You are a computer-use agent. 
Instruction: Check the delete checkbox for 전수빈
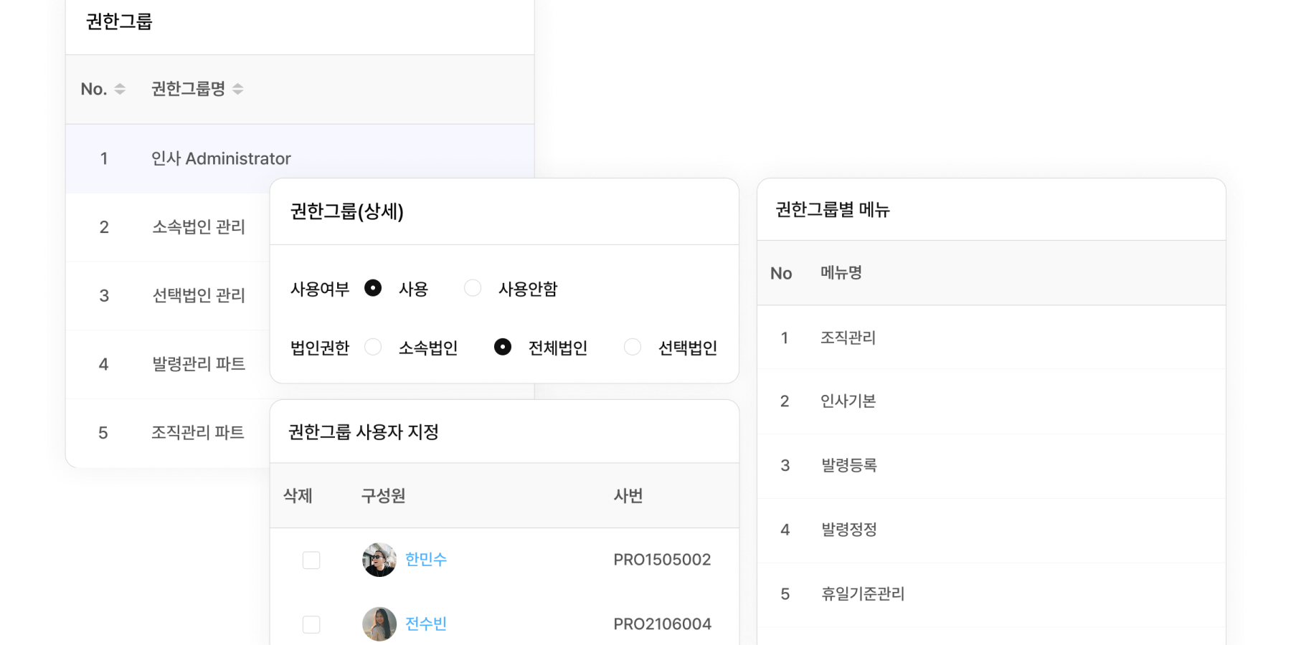[310, 623]
